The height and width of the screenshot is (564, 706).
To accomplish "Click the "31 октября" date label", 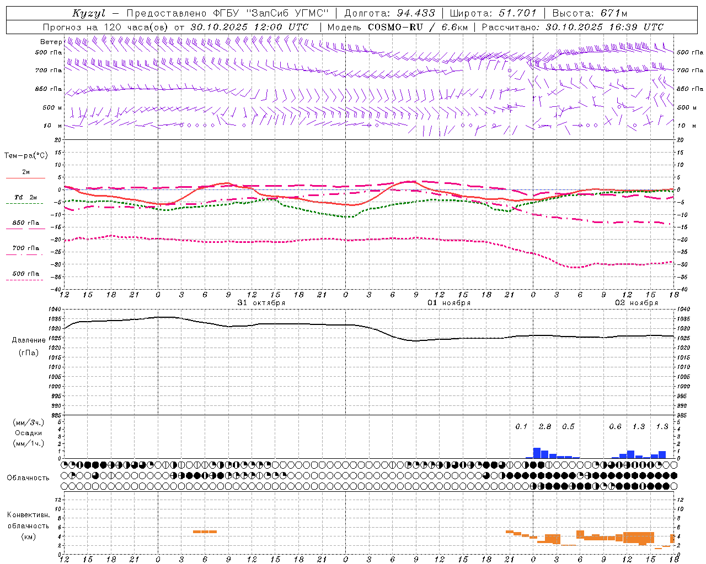I will coord(261,302).
